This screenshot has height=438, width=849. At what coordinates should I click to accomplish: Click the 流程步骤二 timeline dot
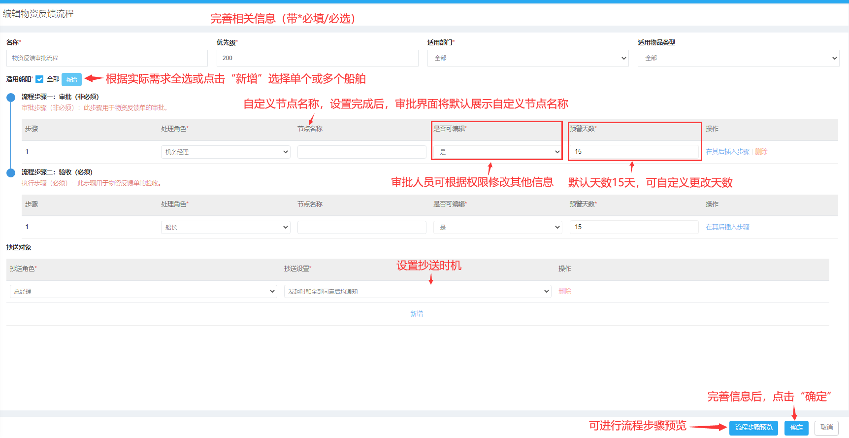coord(11,173)
